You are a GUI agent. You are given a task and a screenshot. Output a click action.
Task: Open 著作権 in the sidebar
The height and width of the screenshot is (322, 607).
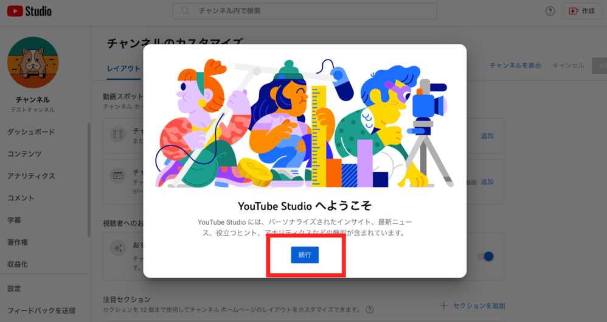pos(18,242)
